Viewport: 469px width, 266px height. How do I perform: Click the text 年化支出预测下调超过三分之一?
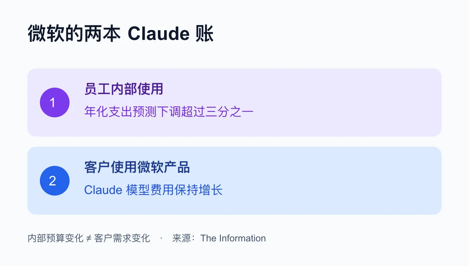pos(169,112)
